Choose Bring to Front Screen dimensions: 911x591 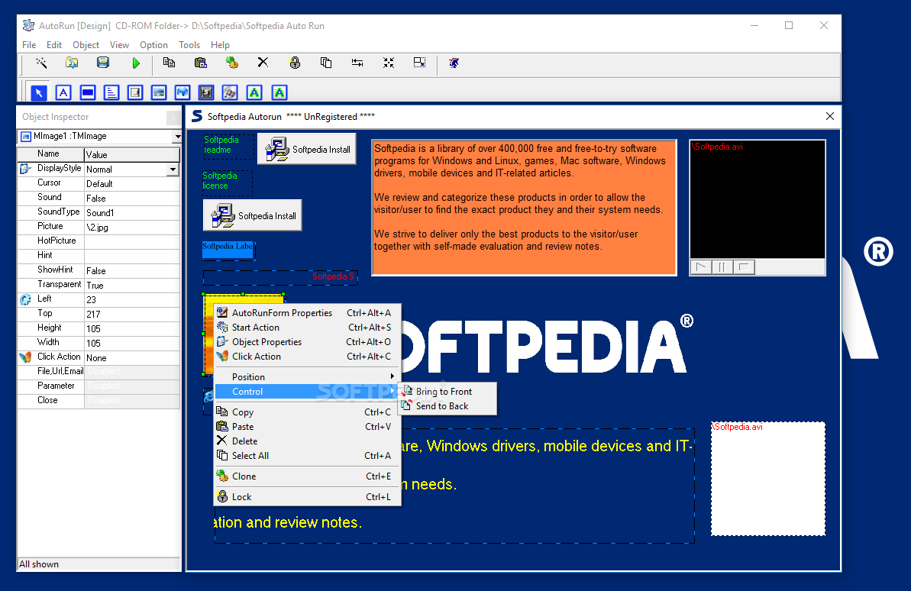(x=447, y=391)
